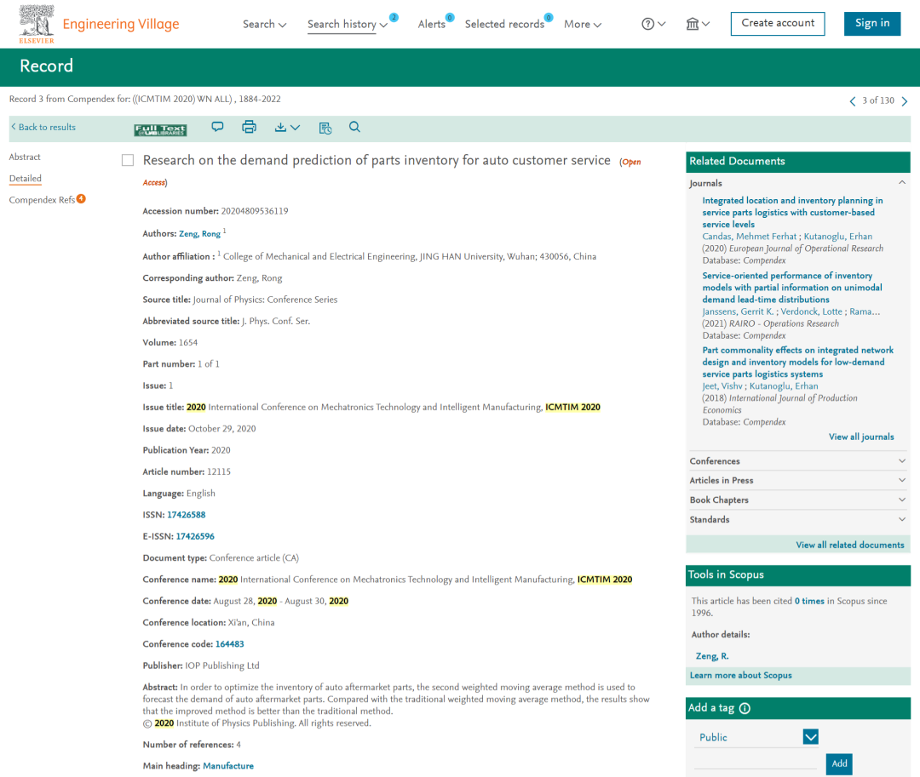
Task: Open Selected records in top navigation
Action: (504, 24)
